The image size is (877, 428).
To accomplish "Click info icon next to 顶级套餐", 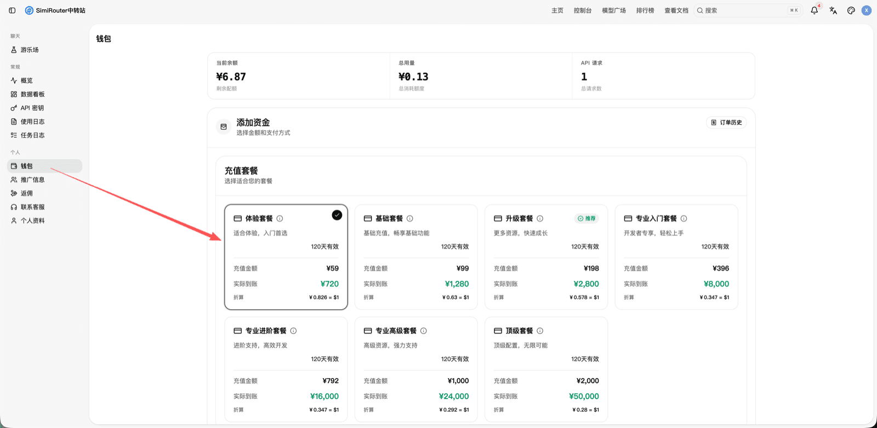I will tap(540, 331).
